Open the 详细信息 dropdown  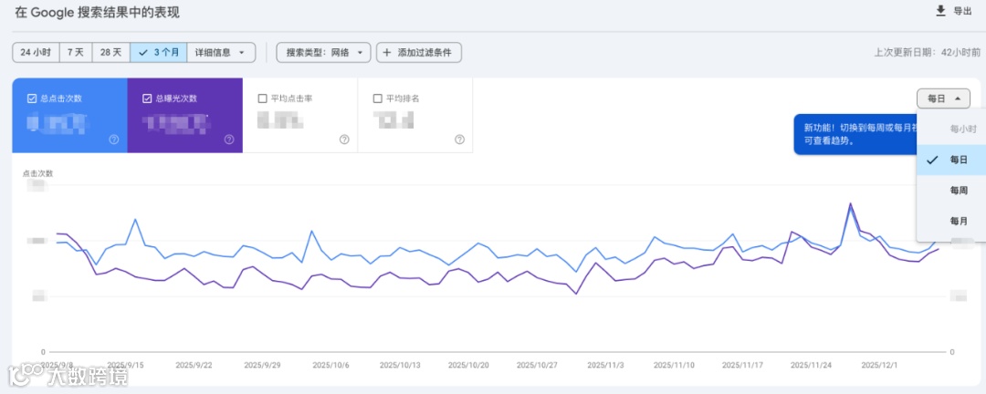click(x=221, y=53)
